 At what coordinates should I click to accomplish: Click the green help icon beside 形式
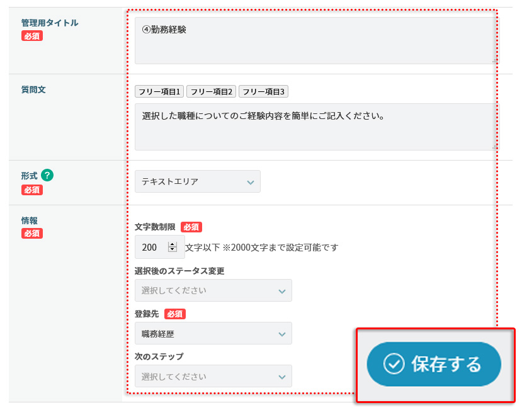pos(47,176)
